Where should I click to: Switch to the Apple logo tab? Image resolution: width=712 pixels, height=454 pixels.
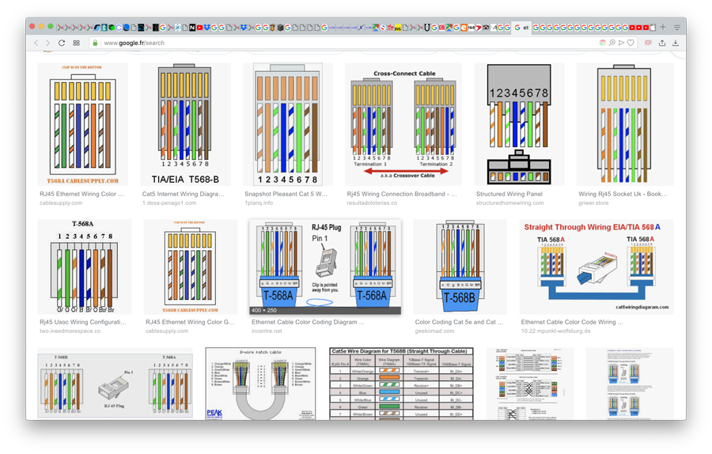coord(653,28)
